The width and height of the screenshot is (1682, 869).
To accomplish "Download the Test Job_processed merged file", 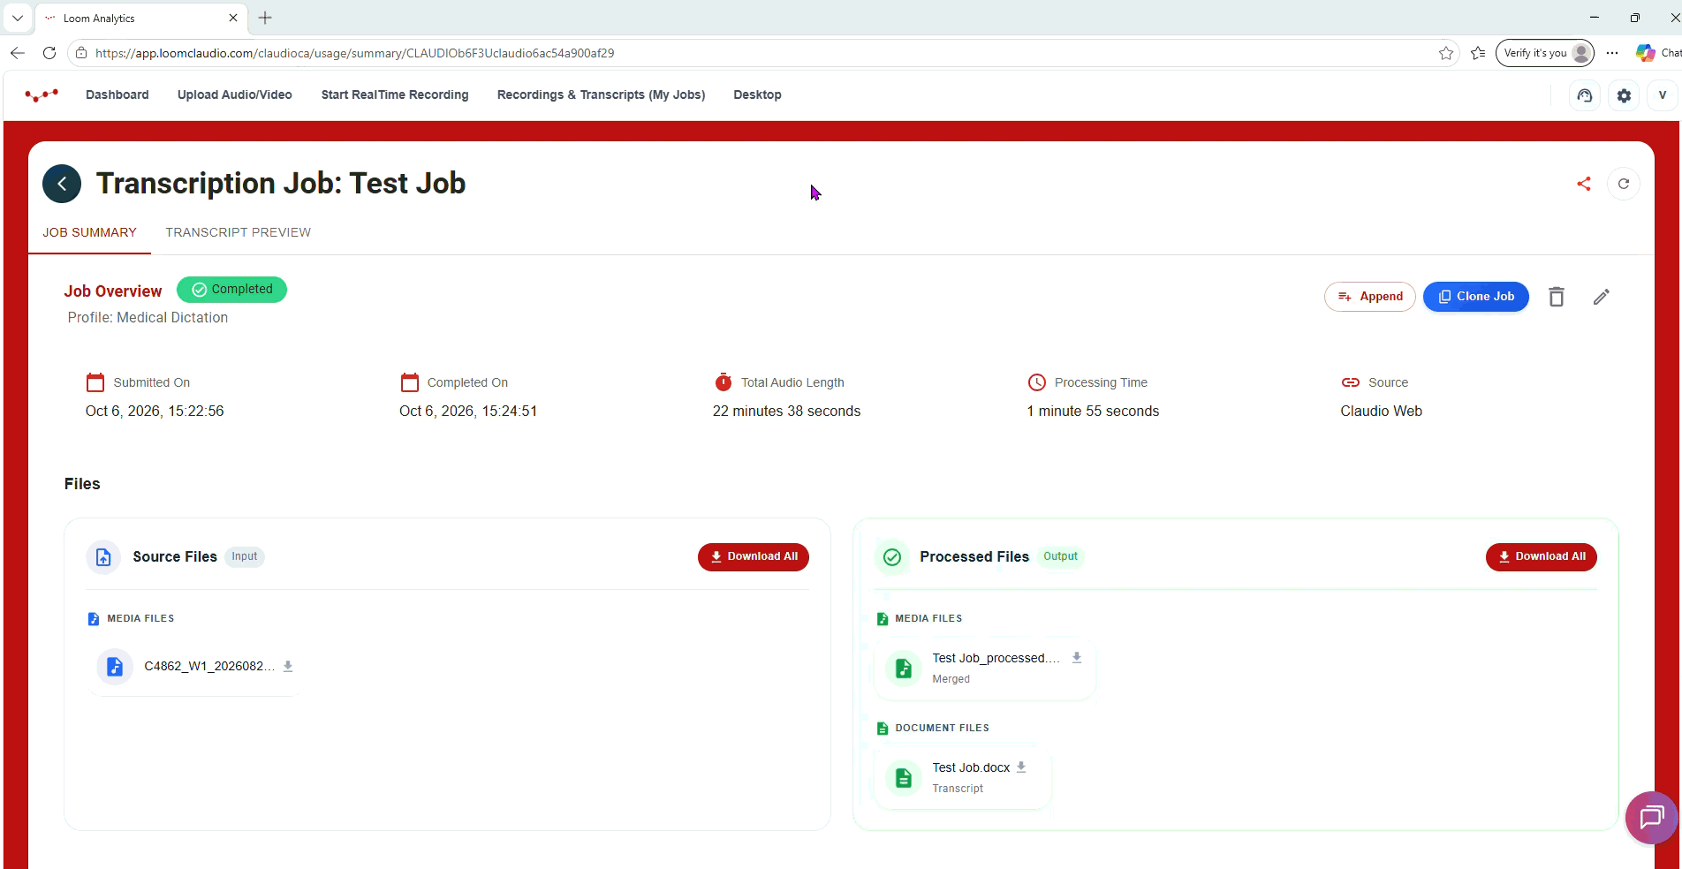I will (1077, 658).
